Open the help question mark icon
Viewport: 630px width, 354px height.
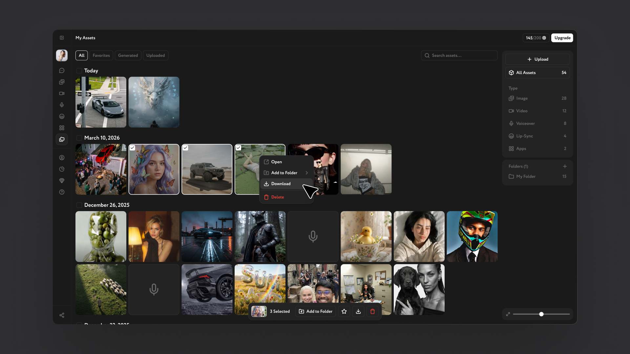click(62, 192)
